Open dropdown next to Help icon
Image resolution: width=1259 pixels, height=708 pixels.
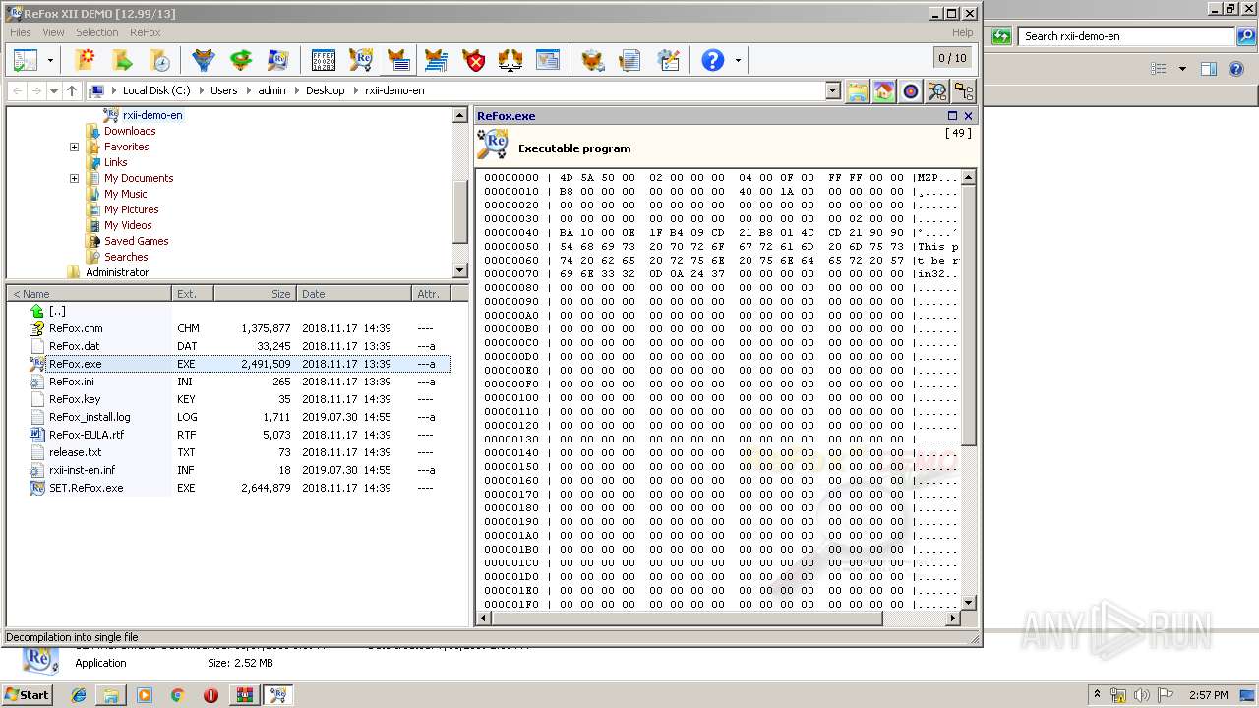pyautogui.click(x=737, y=61)
